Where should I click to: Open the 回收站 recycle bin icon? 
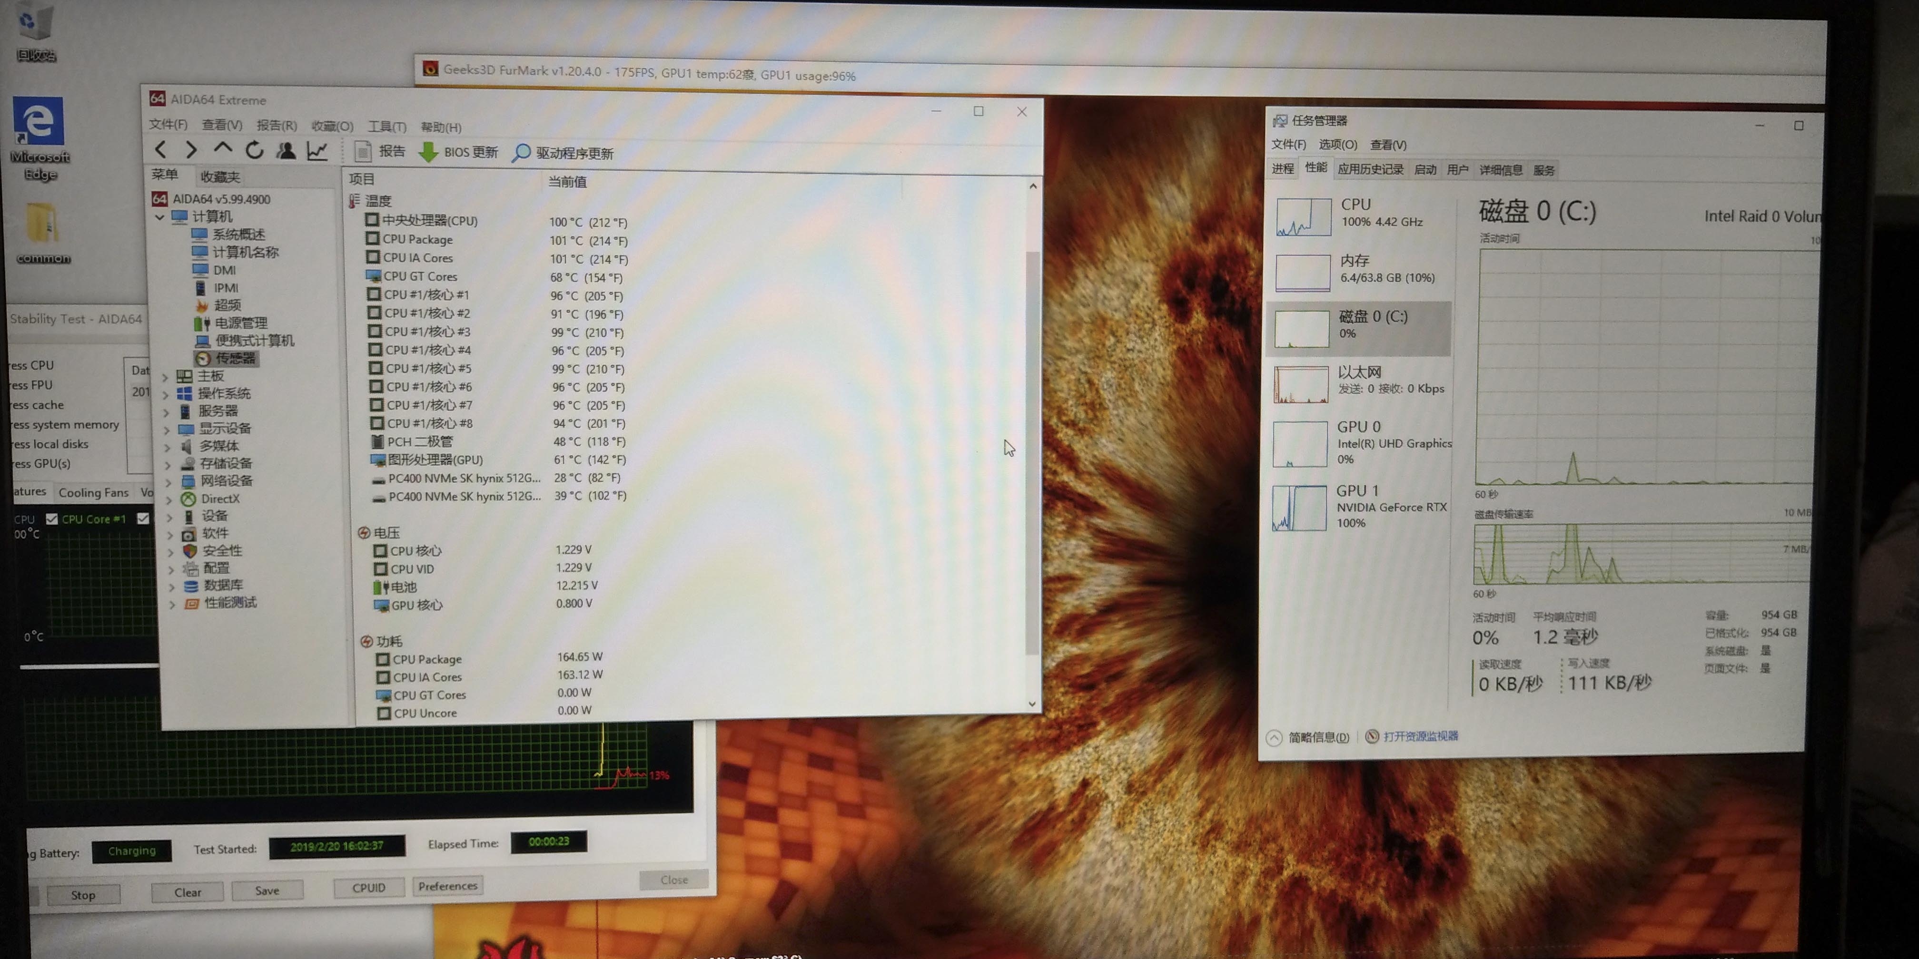[35, 31]
